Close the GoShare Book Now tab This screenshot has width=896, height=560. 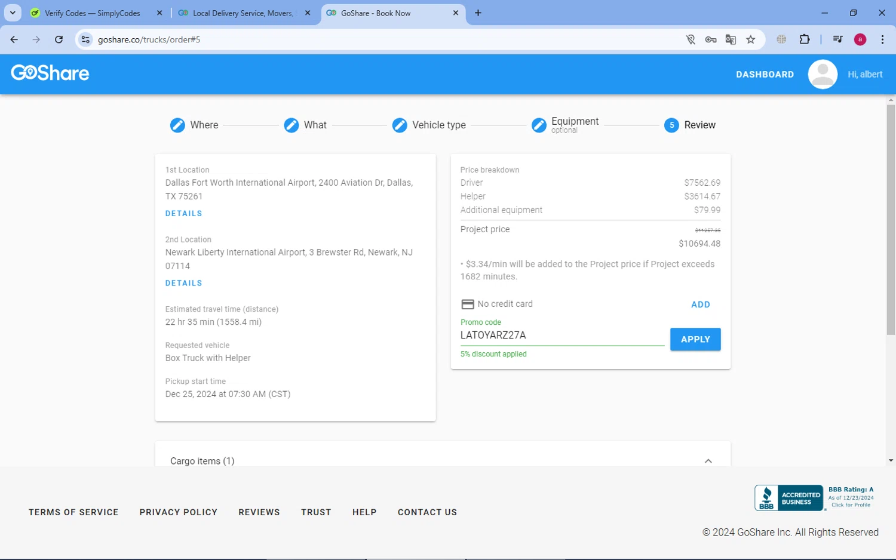point(456,13)
